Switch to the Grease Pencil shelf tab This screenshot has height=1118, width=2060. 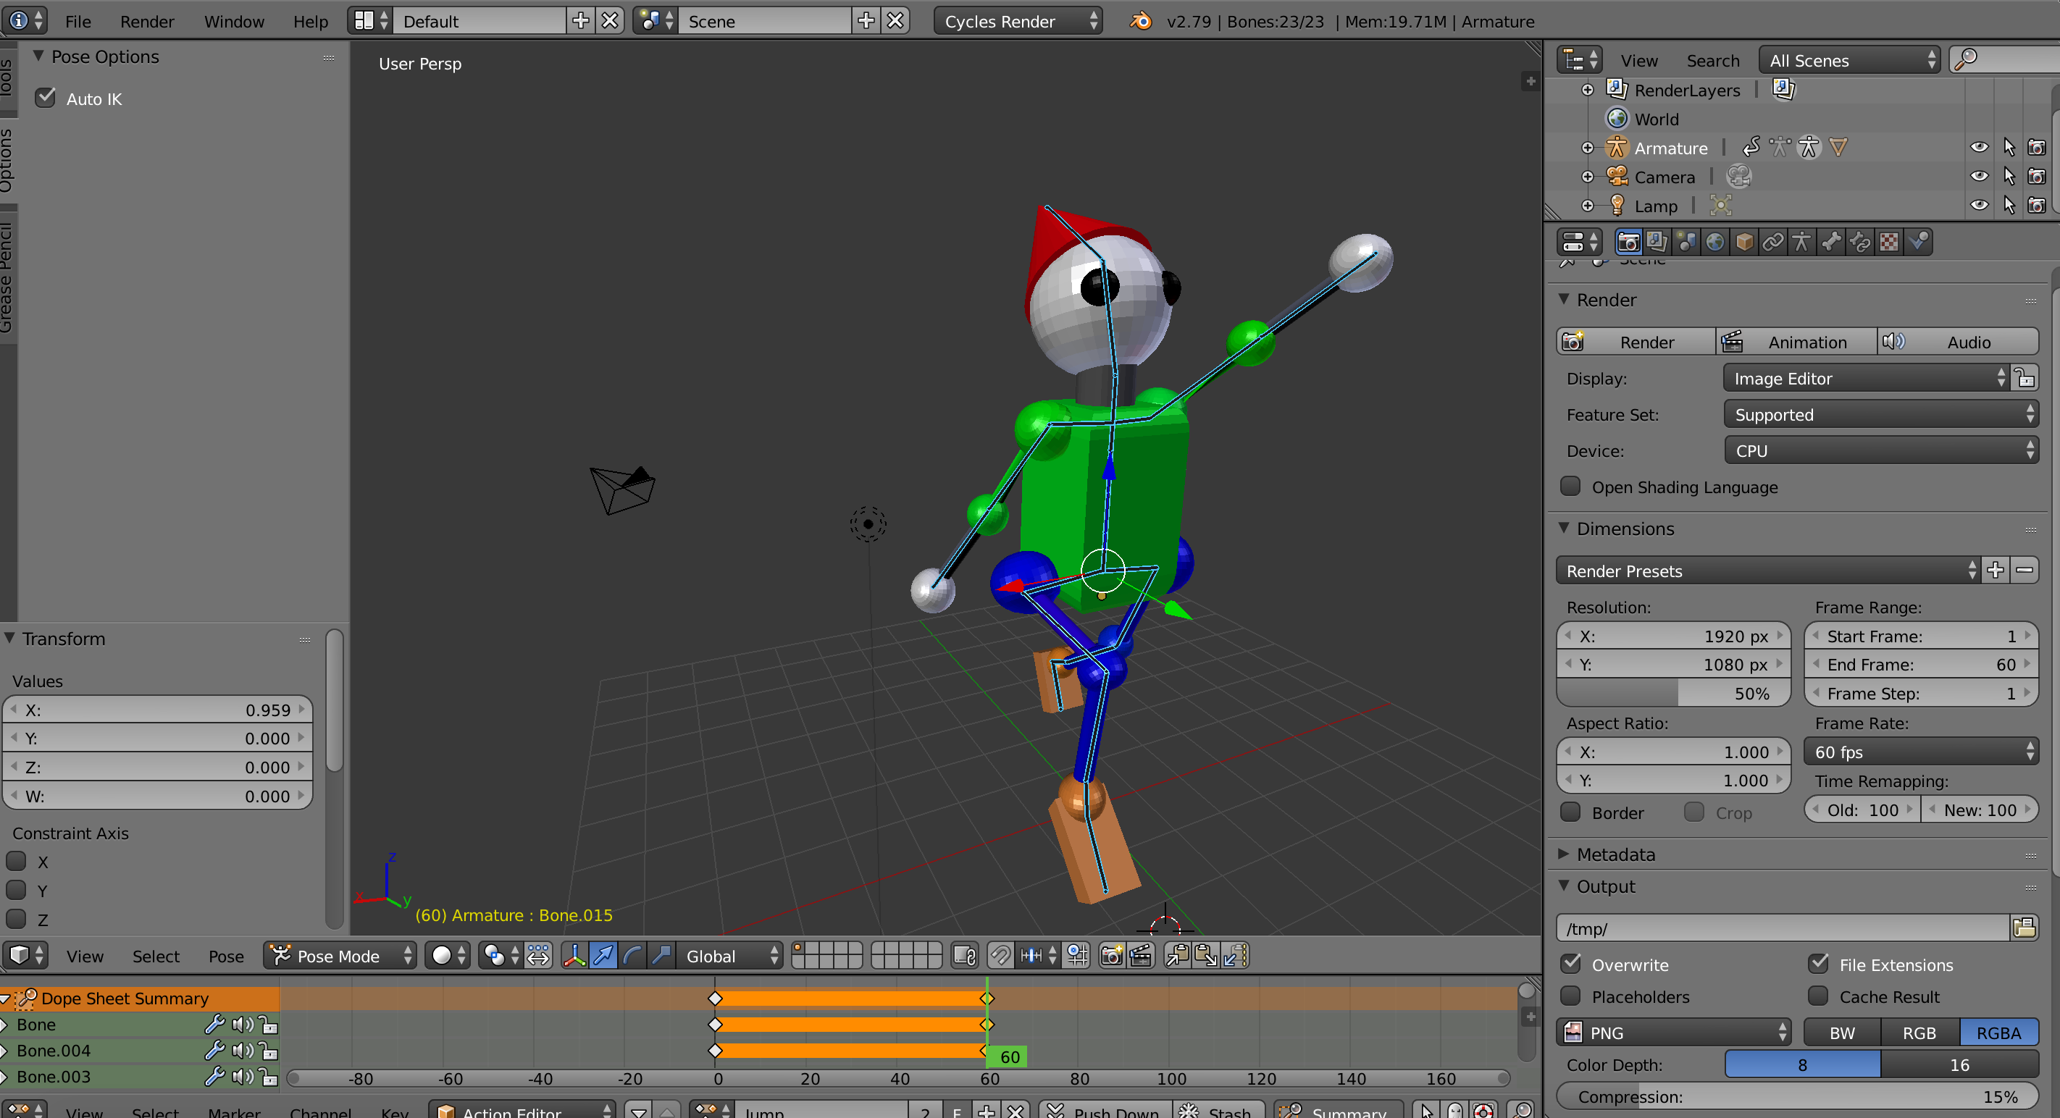point(7,277)
